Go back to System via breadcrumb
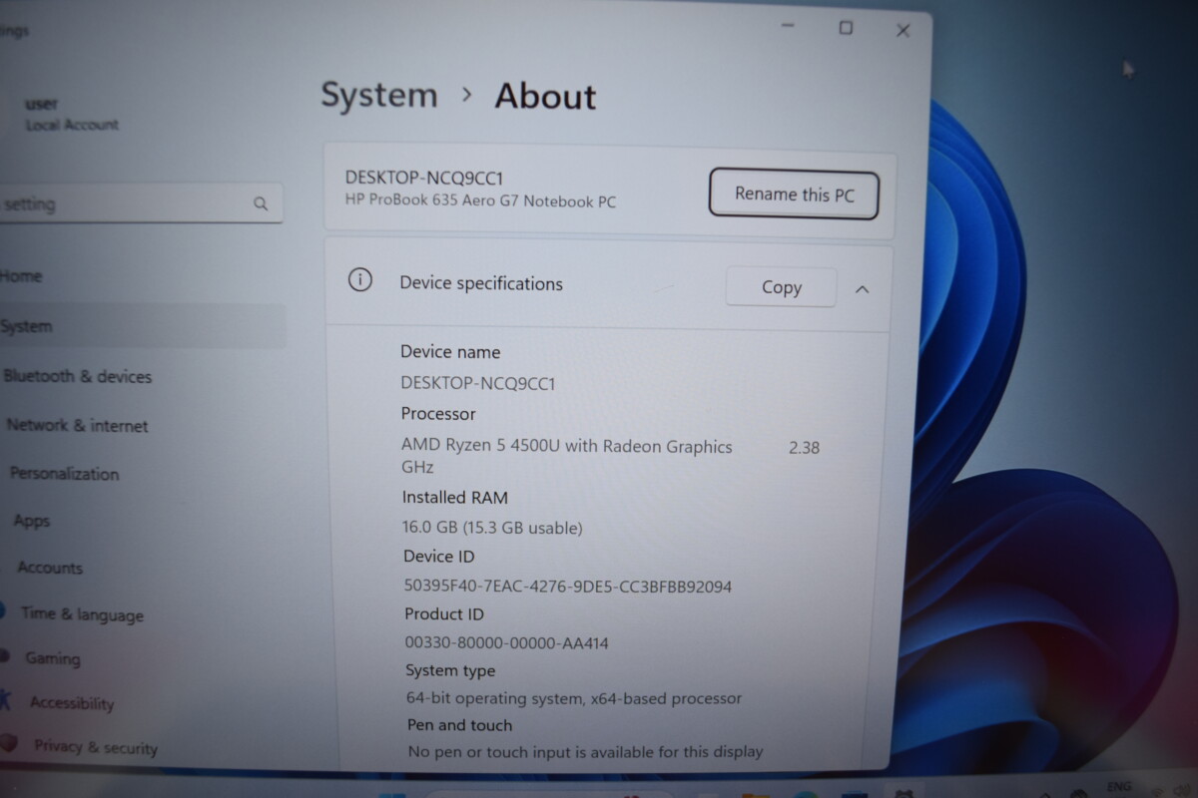 click(379, 96)
